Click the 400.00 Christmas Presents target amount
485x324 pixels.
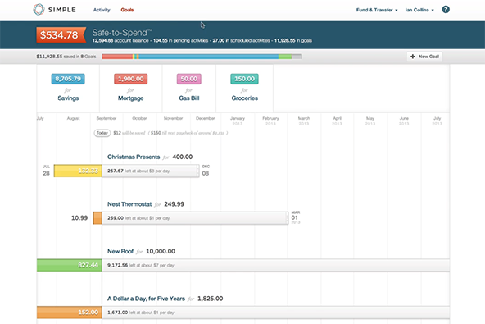[182, 157]
